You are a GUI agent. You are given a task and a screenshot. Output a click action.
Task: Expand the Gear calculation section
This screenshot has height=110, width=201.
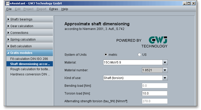click(x=29, y=26)
